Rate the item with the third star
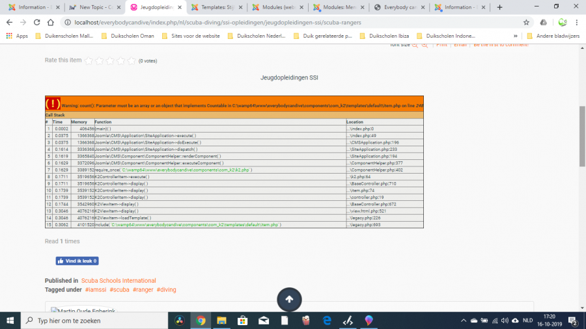The height and width of the screenshot is (329, 586). (110, 61)
